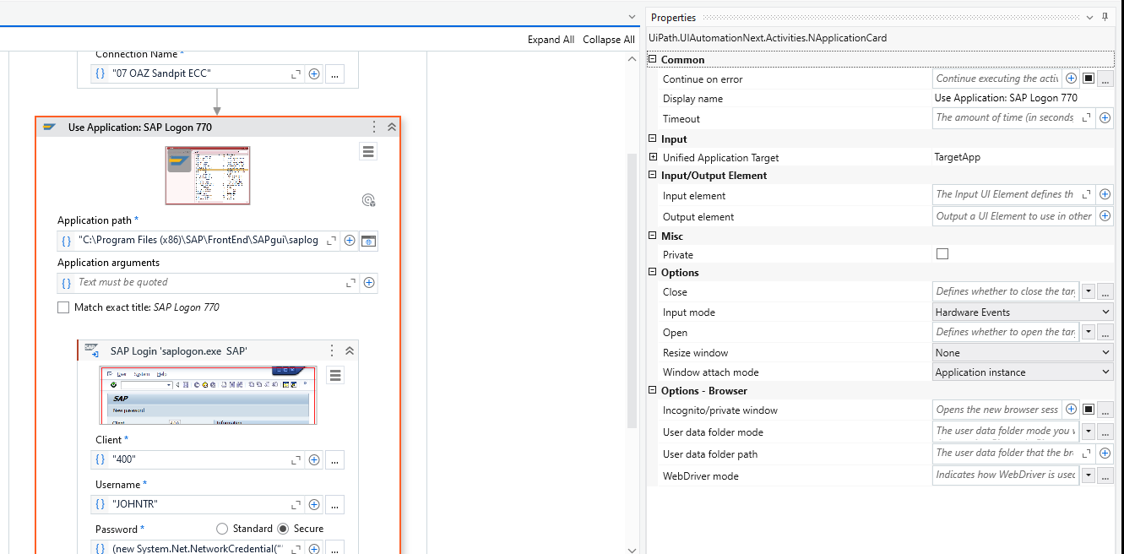Collapse the Misc properties section
Viewport: 1124px width, 554px height.
[x=653, y=236]
